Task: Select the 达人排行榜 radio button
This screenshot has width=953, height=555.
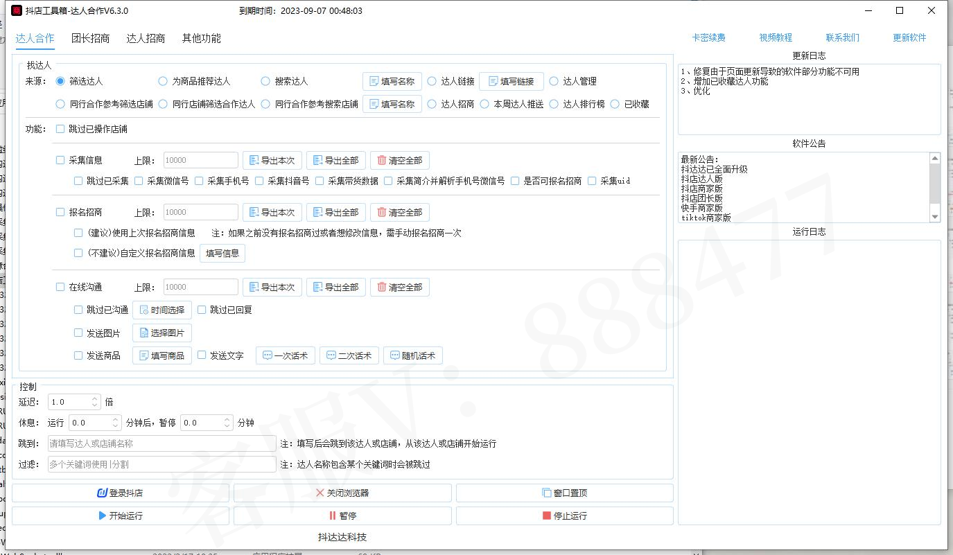Action: point(554,104)
